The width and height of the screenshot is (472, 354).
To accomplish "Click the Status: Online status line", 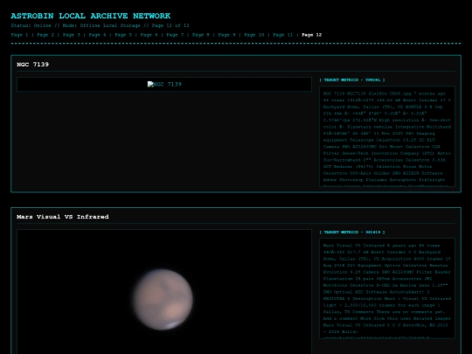I will pyautogui.click(x=100, y=25).
